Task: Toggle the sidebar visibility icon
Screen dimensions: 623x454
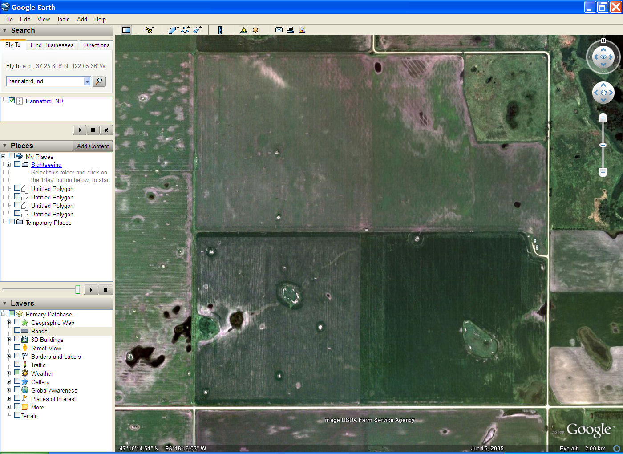Action: tap(126, 30)
